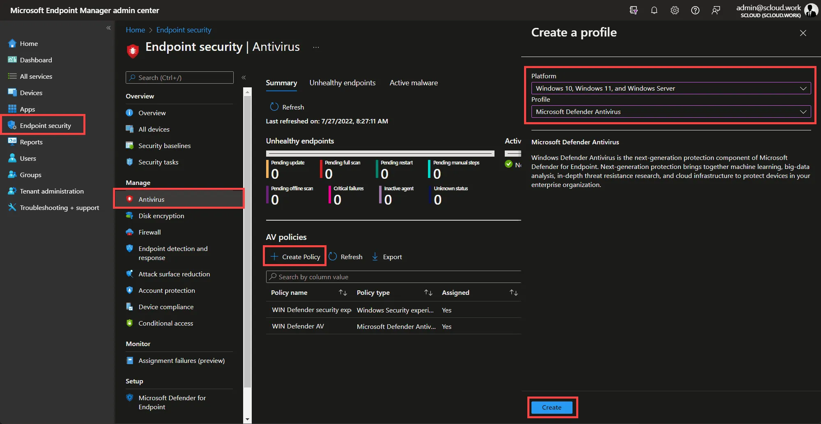Sort by Policy type column arrows

[428, 292]
